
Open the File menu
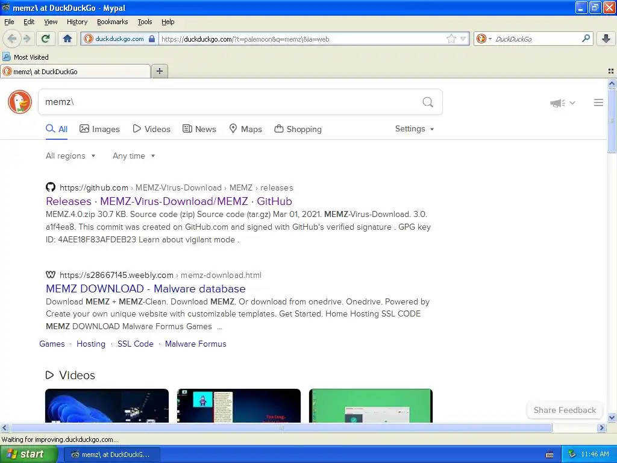(x=9, y=22)
